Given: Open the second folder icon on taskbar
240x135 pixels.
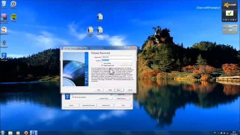Looking at the screenshot, I should 18,133.
